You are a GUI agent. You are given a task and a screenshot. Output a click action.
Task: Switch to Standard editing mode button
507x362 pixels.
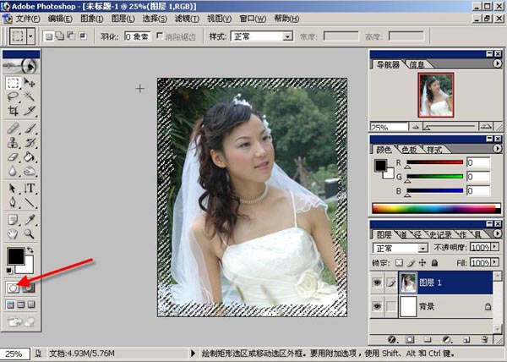point(13,288)
